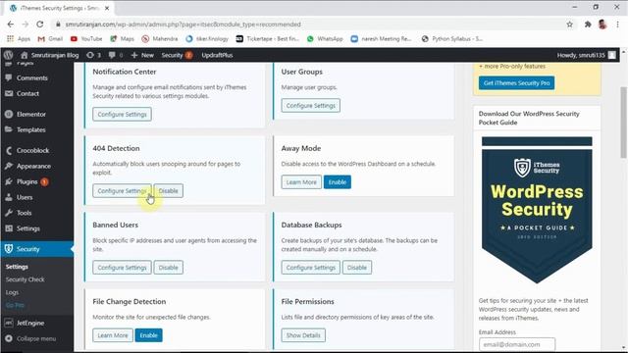Click Learn More for File Change Detection
628x353 pixels.
113,335
